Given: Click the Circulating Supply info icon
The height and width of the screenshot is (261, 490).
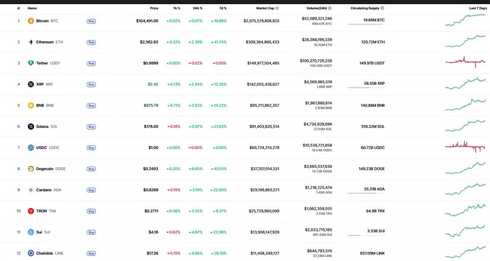Looking at the screenshot, I should coord(382,8).
